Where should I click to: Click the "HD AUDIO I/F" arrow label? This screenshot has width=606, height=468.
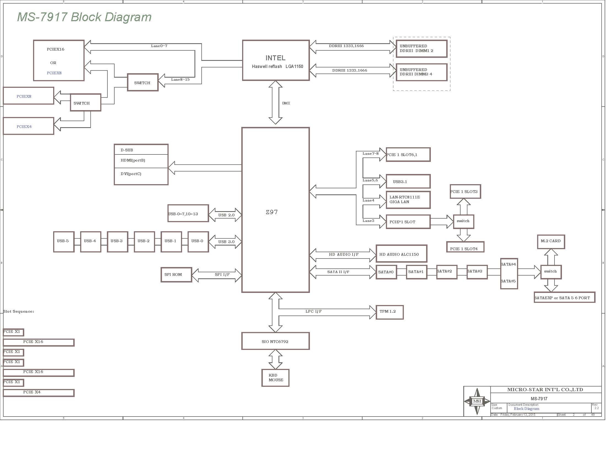(344, 255)
